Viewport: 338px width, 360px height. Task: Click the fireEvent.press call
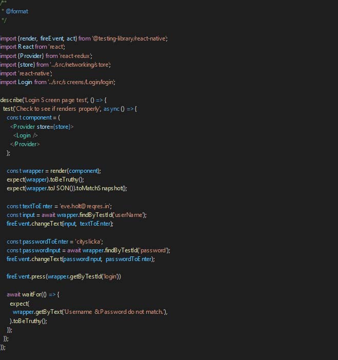point(26,276)
